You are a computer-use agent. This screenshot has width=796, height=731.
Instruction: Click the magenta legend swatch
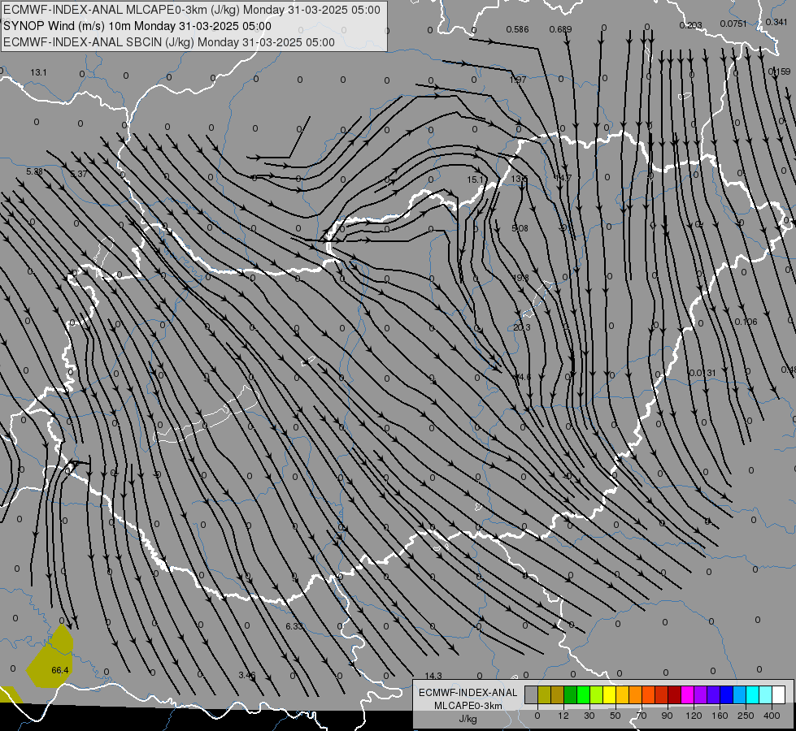[688, 694]
